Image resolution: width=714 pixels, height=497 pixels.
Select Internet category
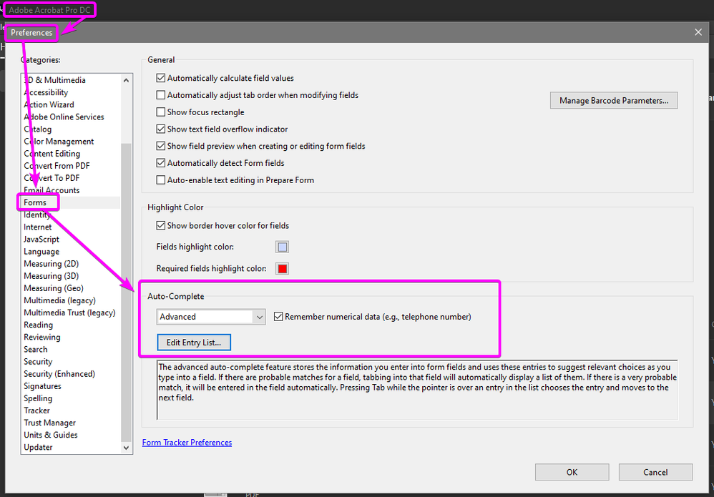(x=38, y=227)
